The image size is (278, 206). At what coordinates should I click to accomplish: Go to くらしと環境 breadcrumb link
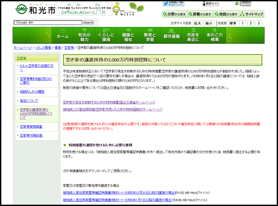tap(43, 48)
